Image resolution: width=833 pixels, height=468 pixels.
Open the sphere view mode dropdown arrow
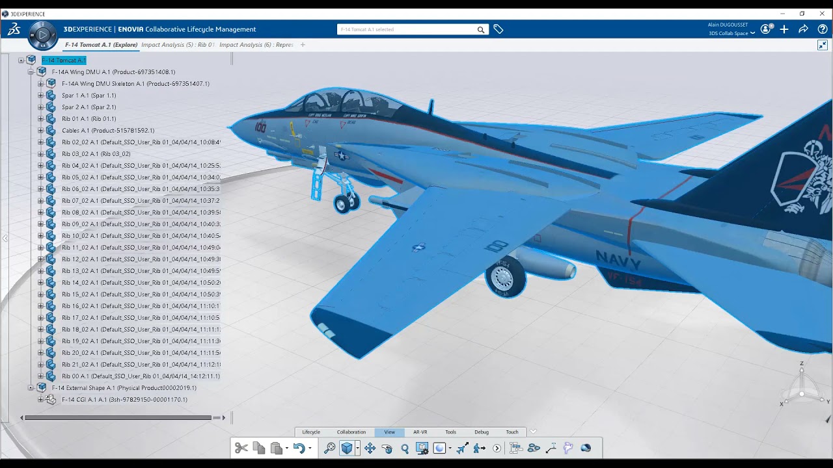(x=450, y=448)
